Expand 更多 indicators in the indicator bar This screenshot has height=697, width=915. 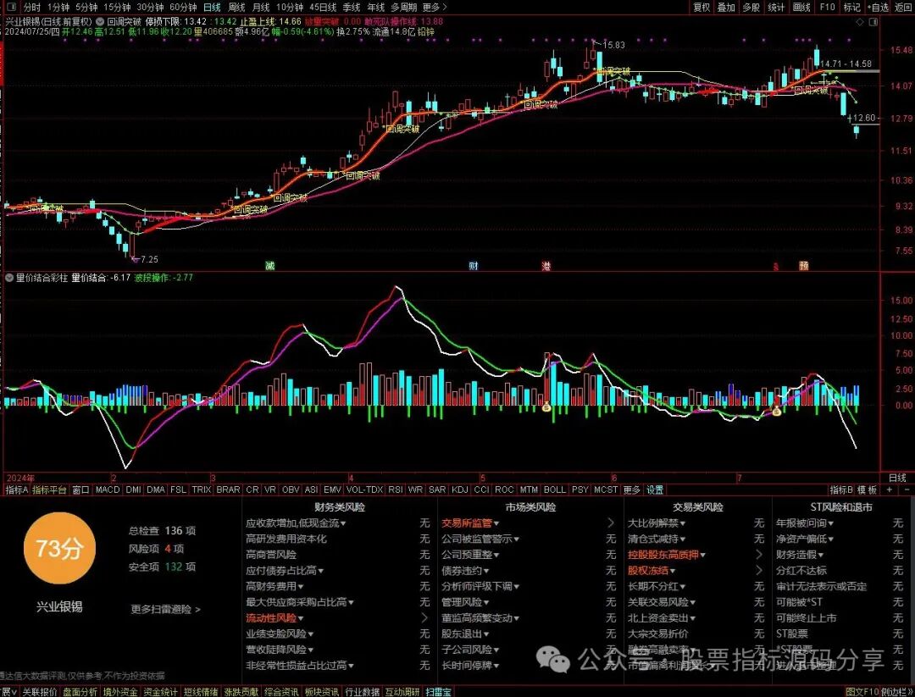pyautogui.click(x=632, y=490)
